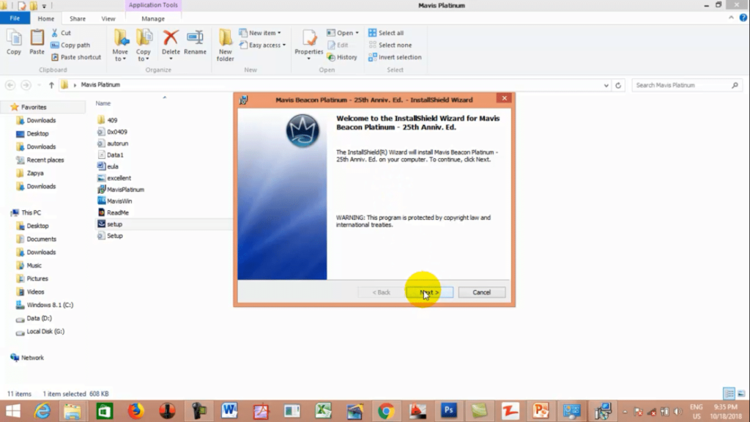Collapse the ribbon with the chevron
750x422 pixels.
(731, 18)
